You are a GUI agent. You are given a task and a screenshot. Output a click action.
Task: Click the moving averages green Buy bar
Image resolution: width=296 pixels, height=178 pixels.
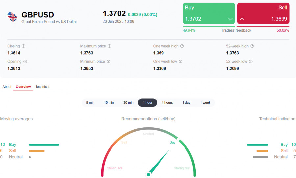[x=44, y=145]
